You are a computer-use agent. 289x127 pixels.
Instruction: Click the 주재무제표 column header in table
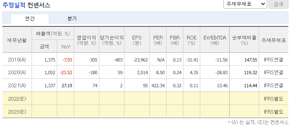coord(274,40)
